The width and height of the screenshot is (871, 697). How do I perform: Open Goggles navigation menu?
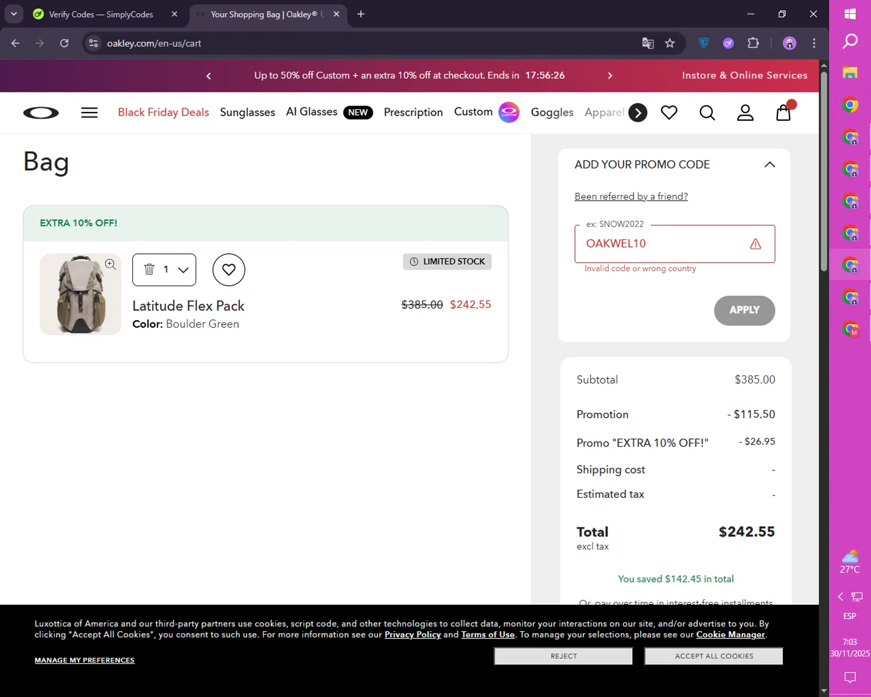click(x=552, y=113)
